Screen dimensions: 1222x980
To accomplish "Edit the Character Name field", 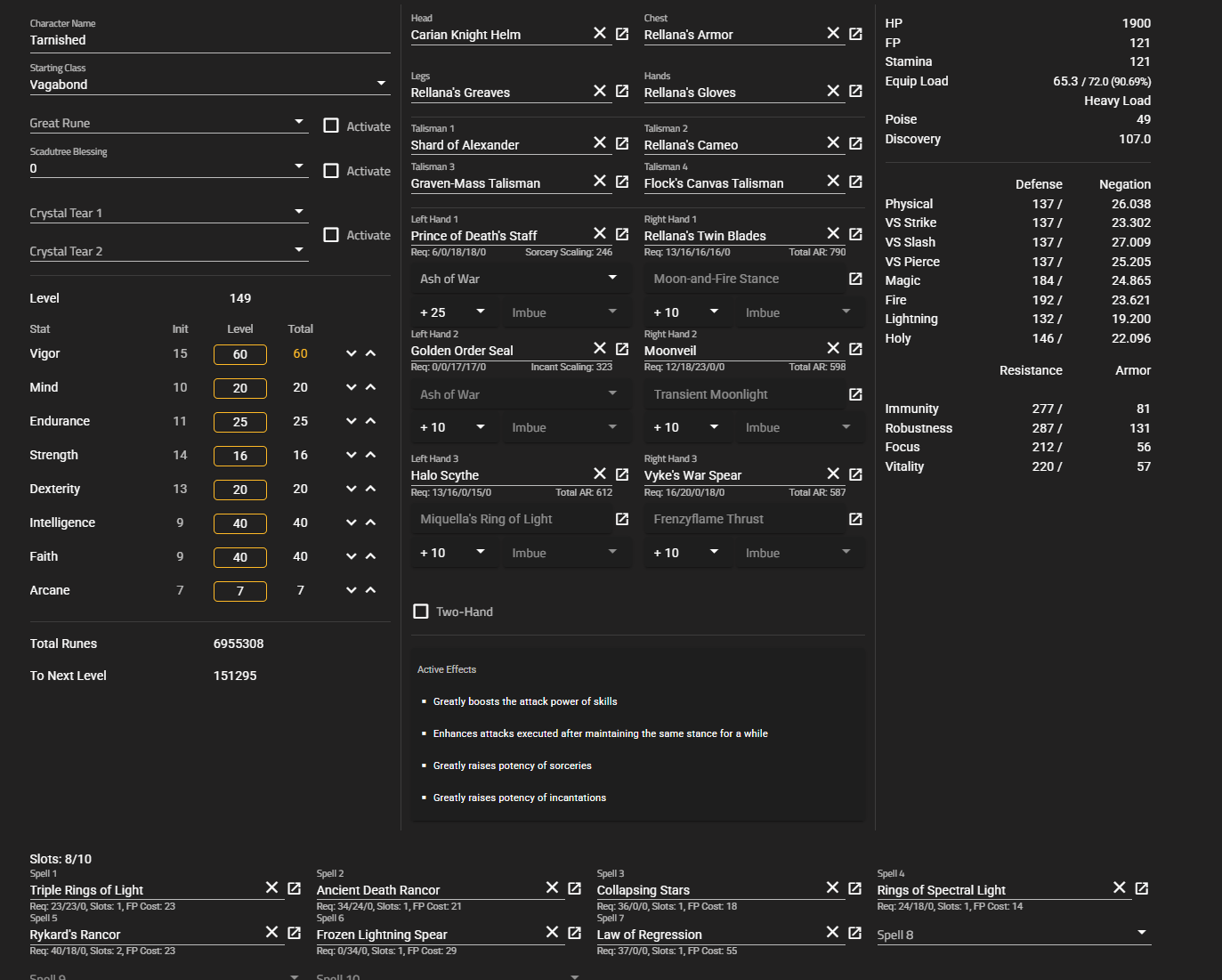I will coord(210,40).
